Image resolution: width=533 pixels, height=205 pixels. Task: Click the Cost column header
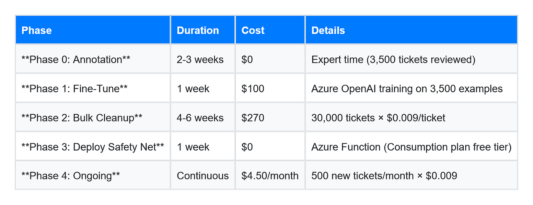click(x=270, y=30)
